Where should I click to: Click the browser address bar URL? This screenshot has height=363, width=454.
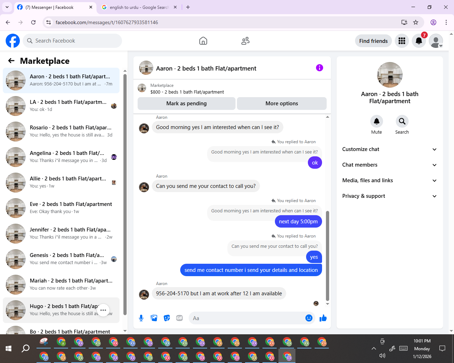pyautogui.click(x=107, y=22)
